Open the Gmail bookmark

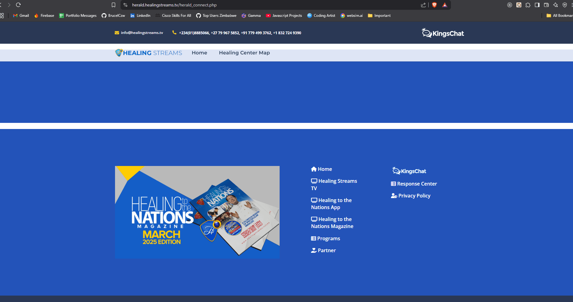coord(21,16)
